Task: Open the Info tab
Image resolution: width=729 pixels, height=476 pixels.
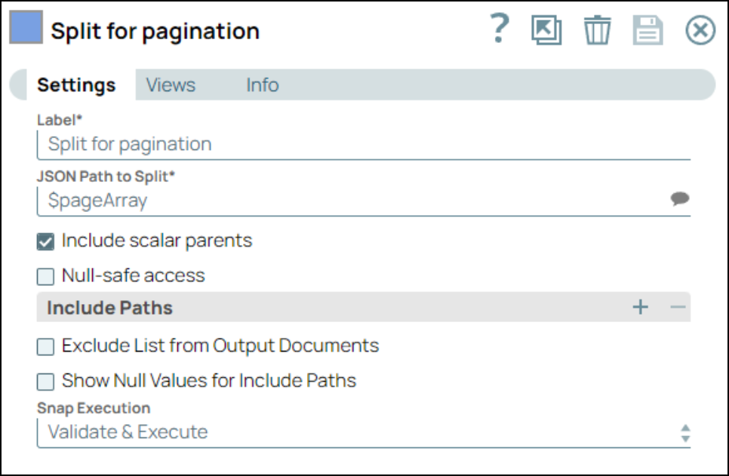Action: pos(262,85)
